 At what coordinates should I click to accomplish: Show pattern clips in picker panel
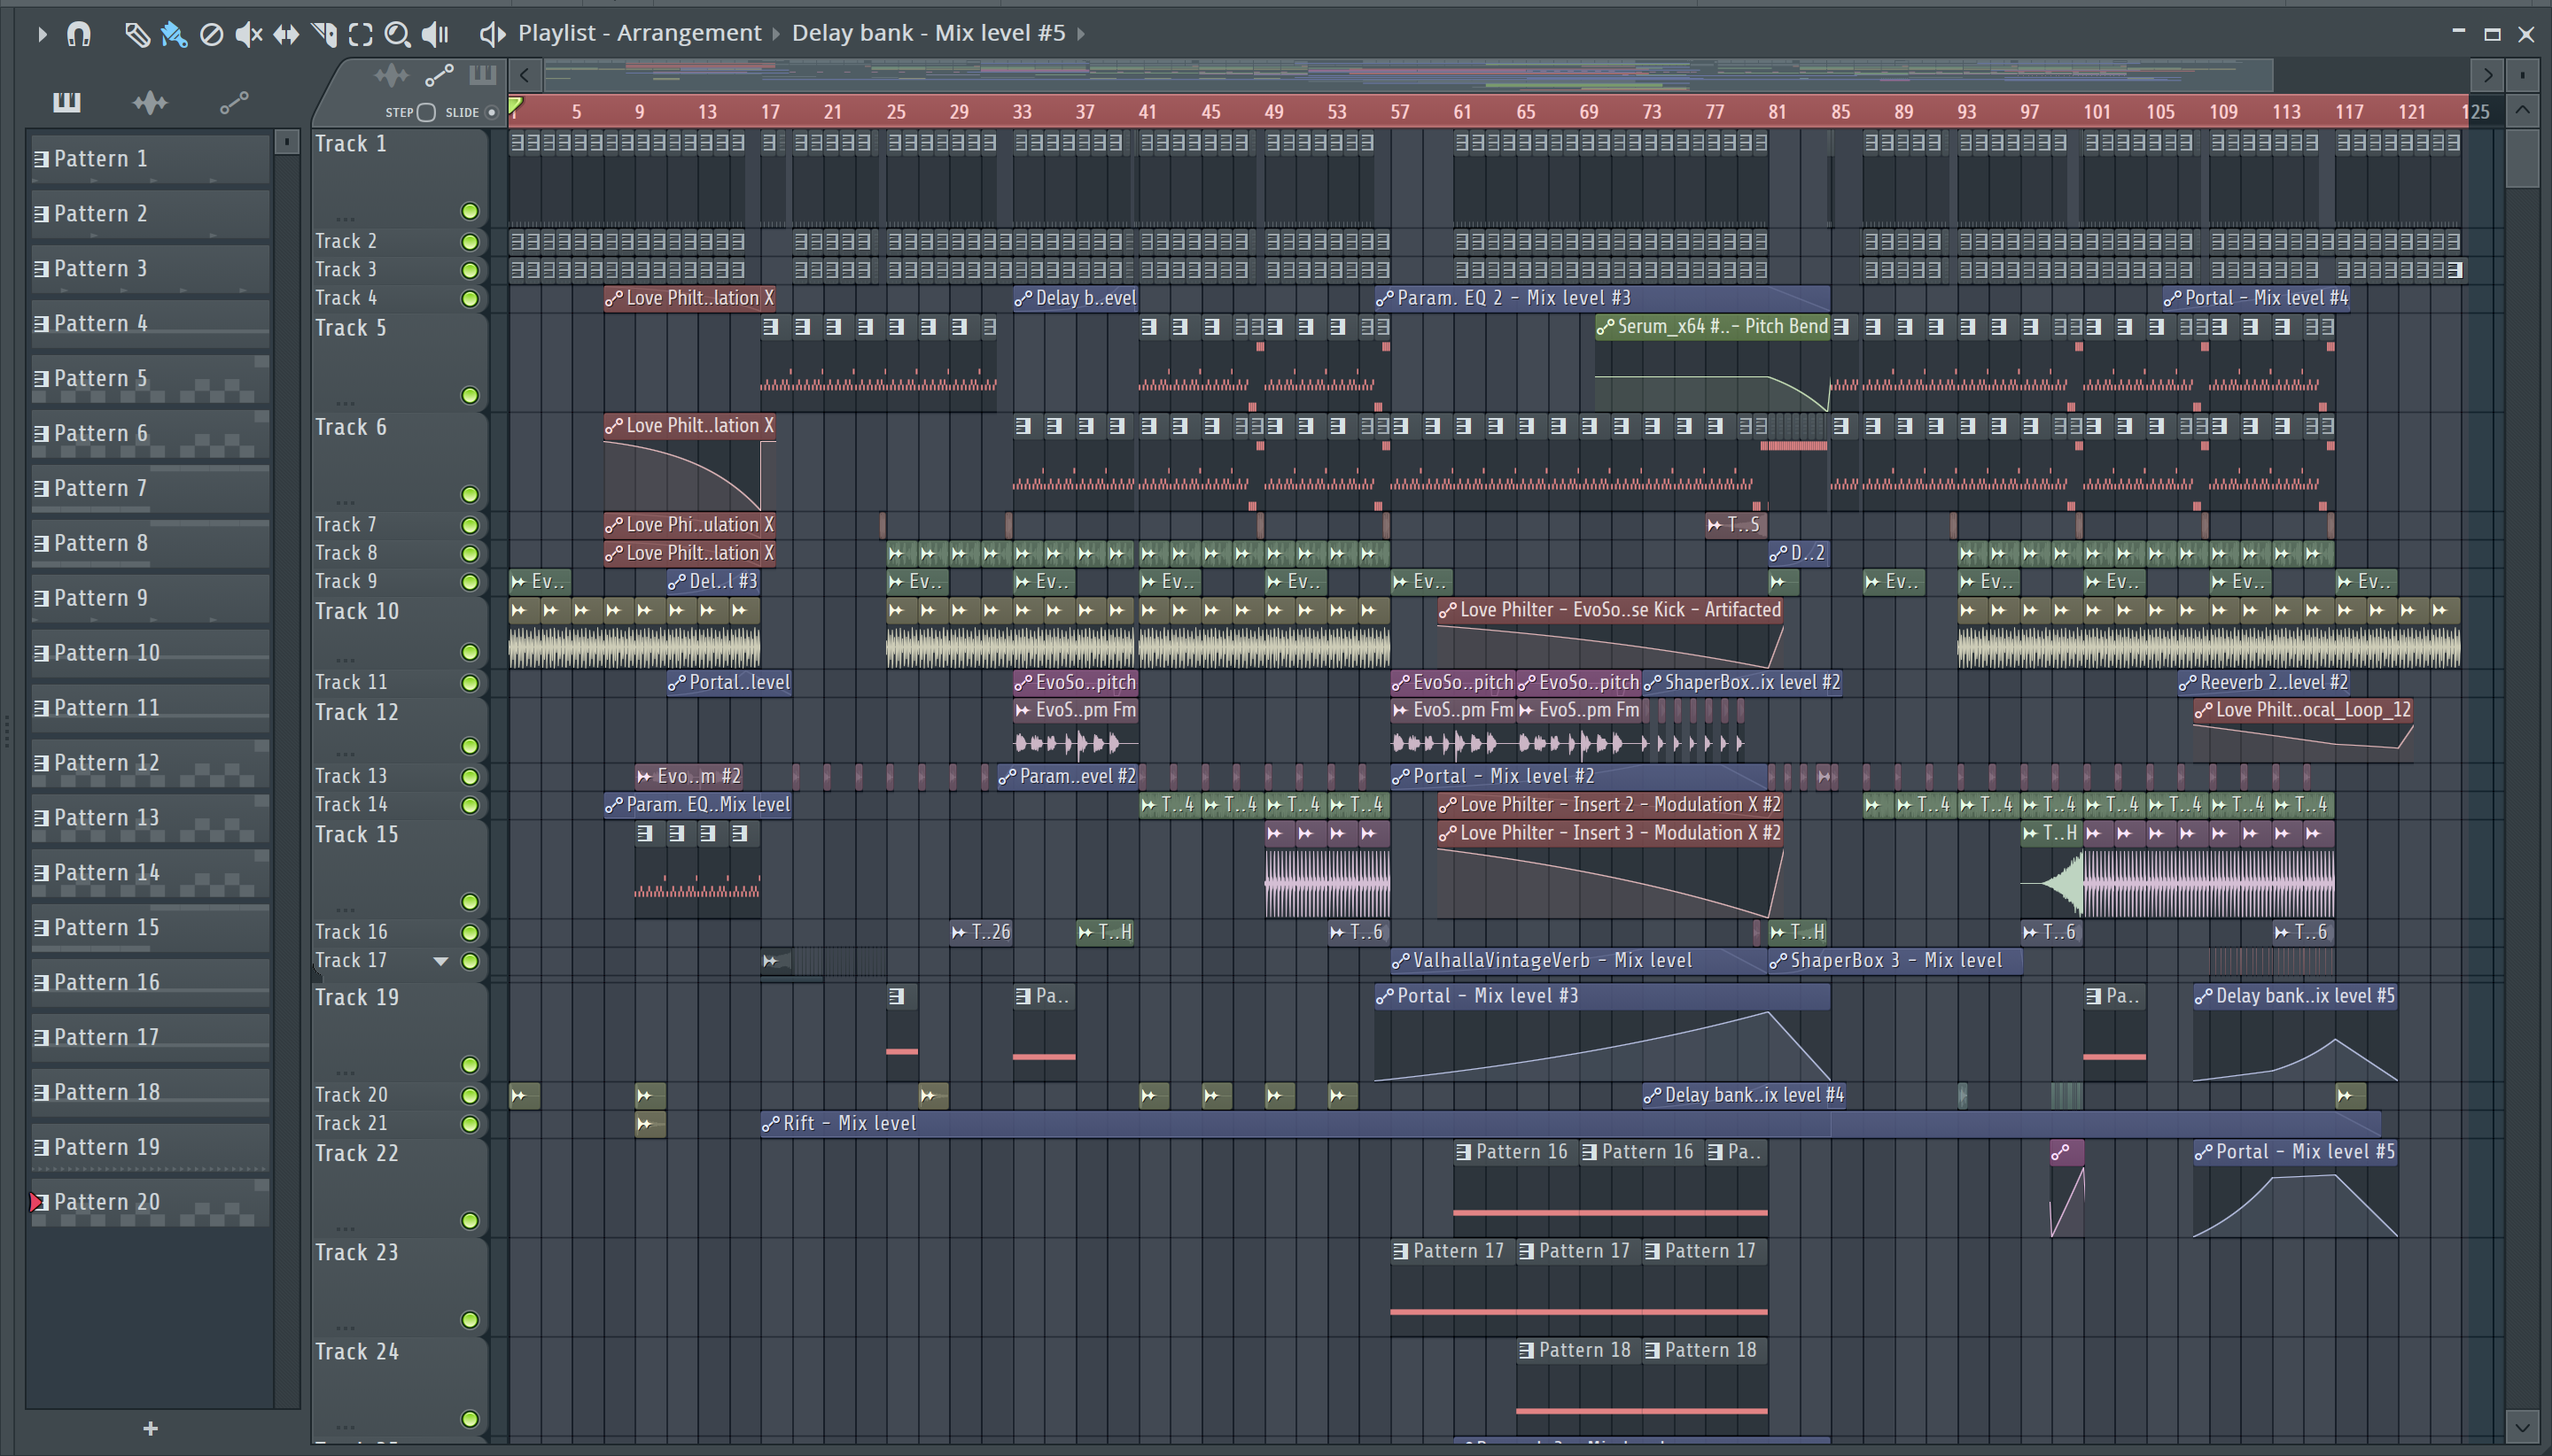tap(66, 102)
